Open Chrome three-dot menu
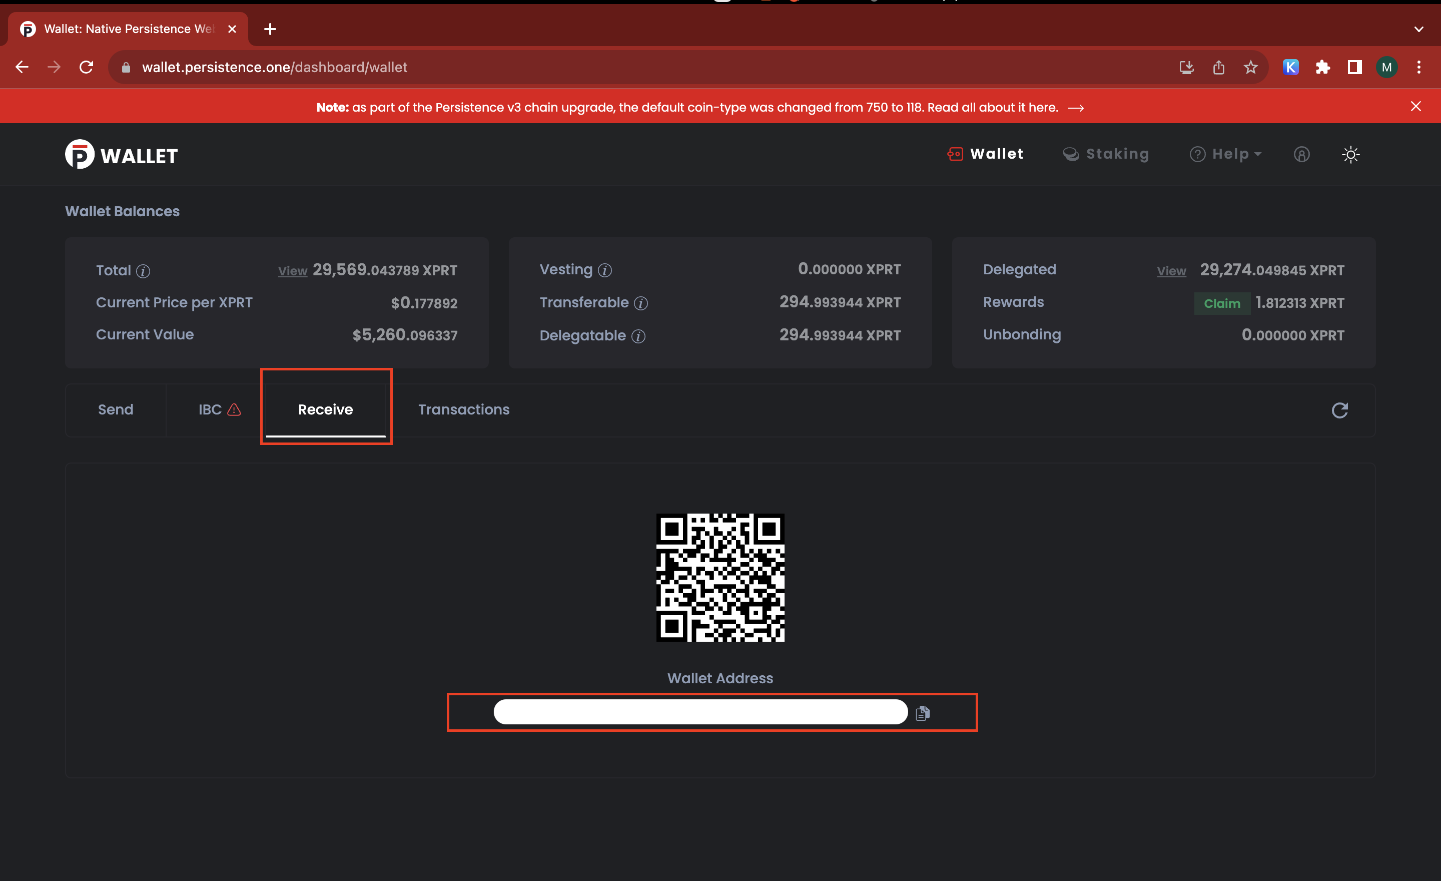This screenshot has height=881, width=1441. click(x=1418, y=67)
